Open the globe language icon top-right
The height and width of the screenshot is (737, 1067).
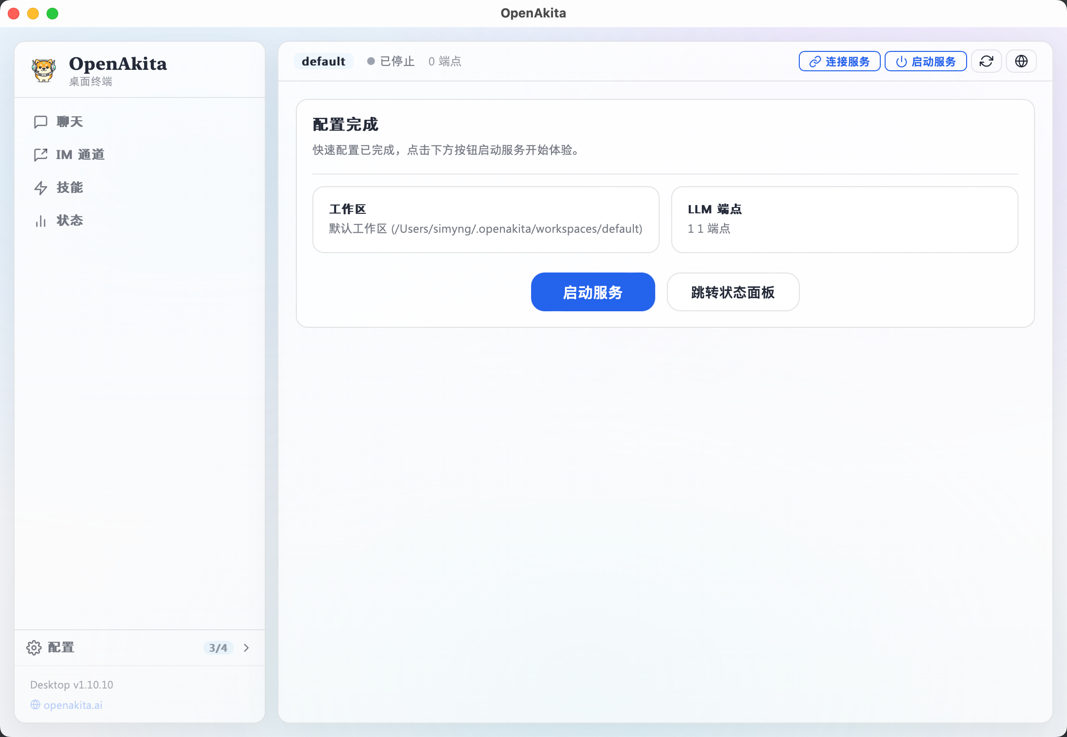(1021, 61)
